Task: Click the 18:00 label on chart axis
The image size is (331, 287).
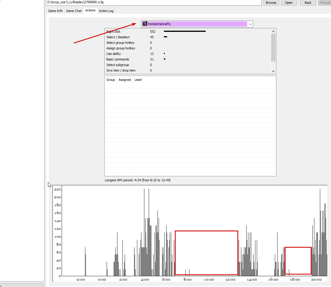Action: pos(295,280)
